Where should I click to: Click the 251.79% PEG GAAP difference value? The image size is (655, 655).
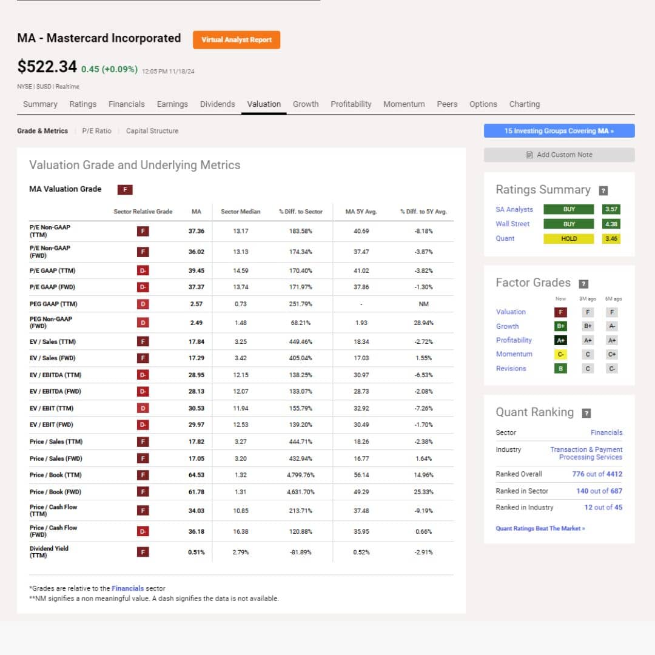[x=301, y=304]
